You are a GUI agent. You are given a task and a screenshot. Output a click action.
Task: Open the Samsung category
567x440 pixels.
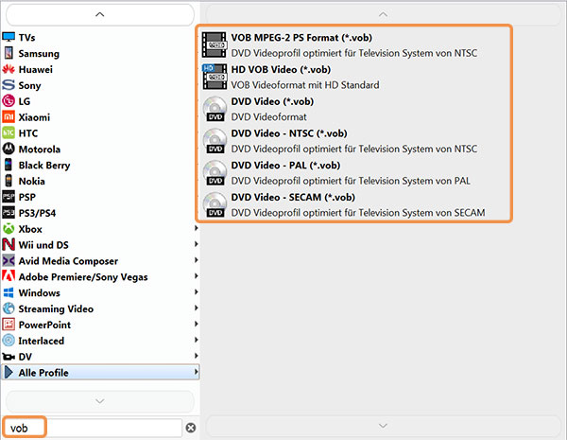pos(39,54)
